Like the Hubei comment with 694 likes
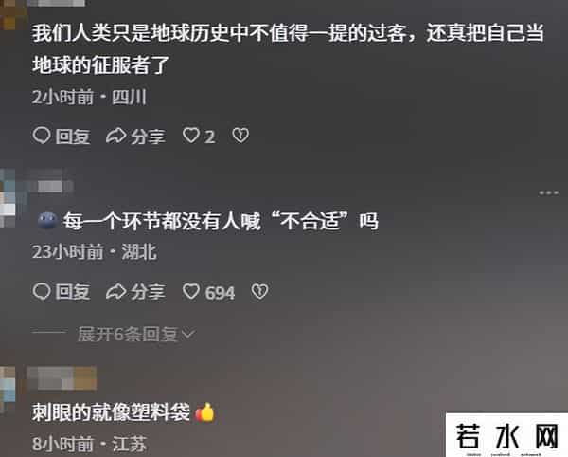 pyautogui.click(x=208, y=292)
